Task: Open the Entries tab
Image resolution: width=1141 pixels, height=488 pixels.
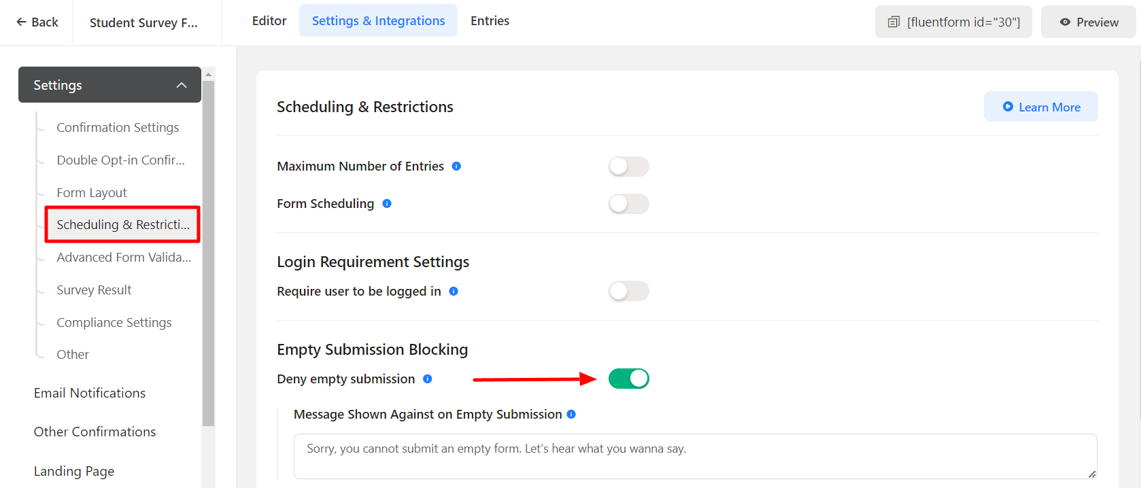Action: click(x=490, y=21)
